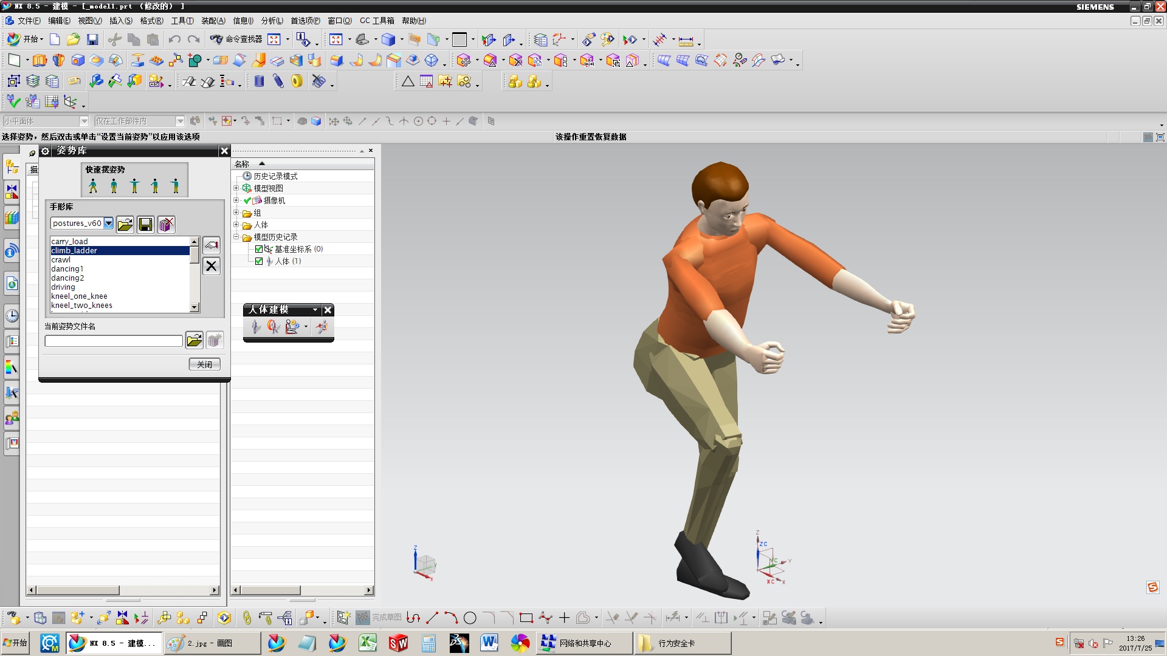The height and width of the screenshot is (656, 1167).
Task: Select the Extrude feature icon
Action: click(x=40, y=60)
